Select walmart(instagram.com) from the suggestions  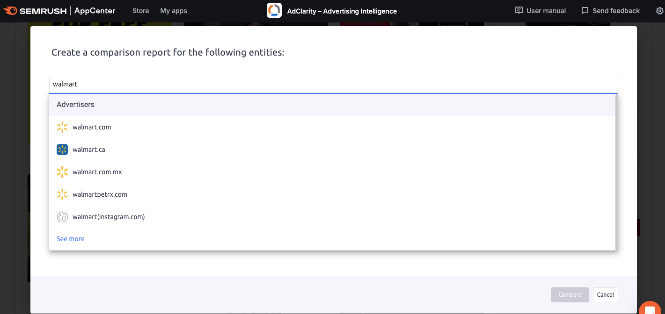(x=109, y=217)
